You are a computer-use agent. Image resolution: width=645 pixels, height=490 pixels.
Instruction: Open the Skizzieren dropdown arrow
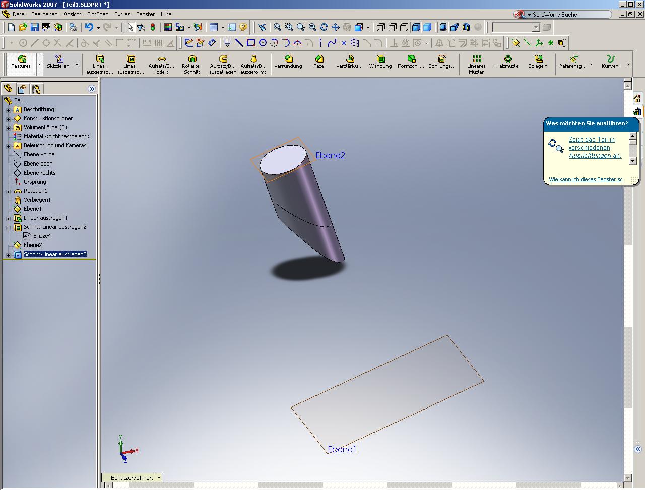(x=77, y=64)
